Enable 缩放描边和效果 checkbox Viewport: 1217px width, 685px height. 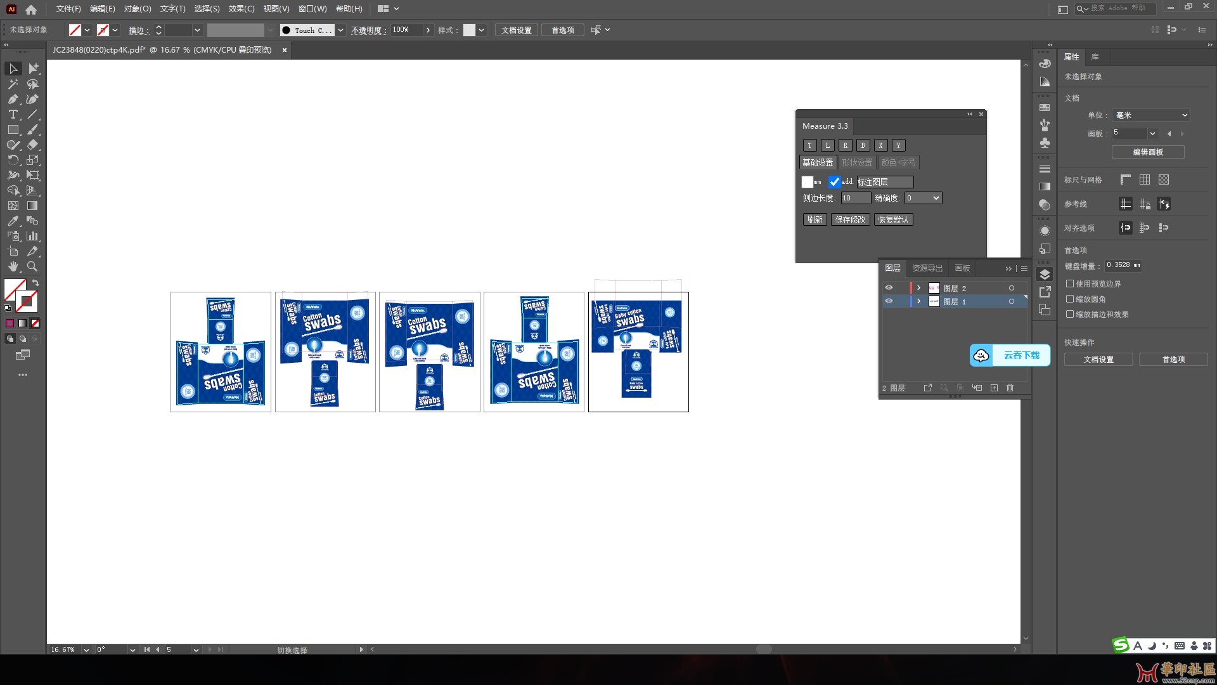point(1070,314)
